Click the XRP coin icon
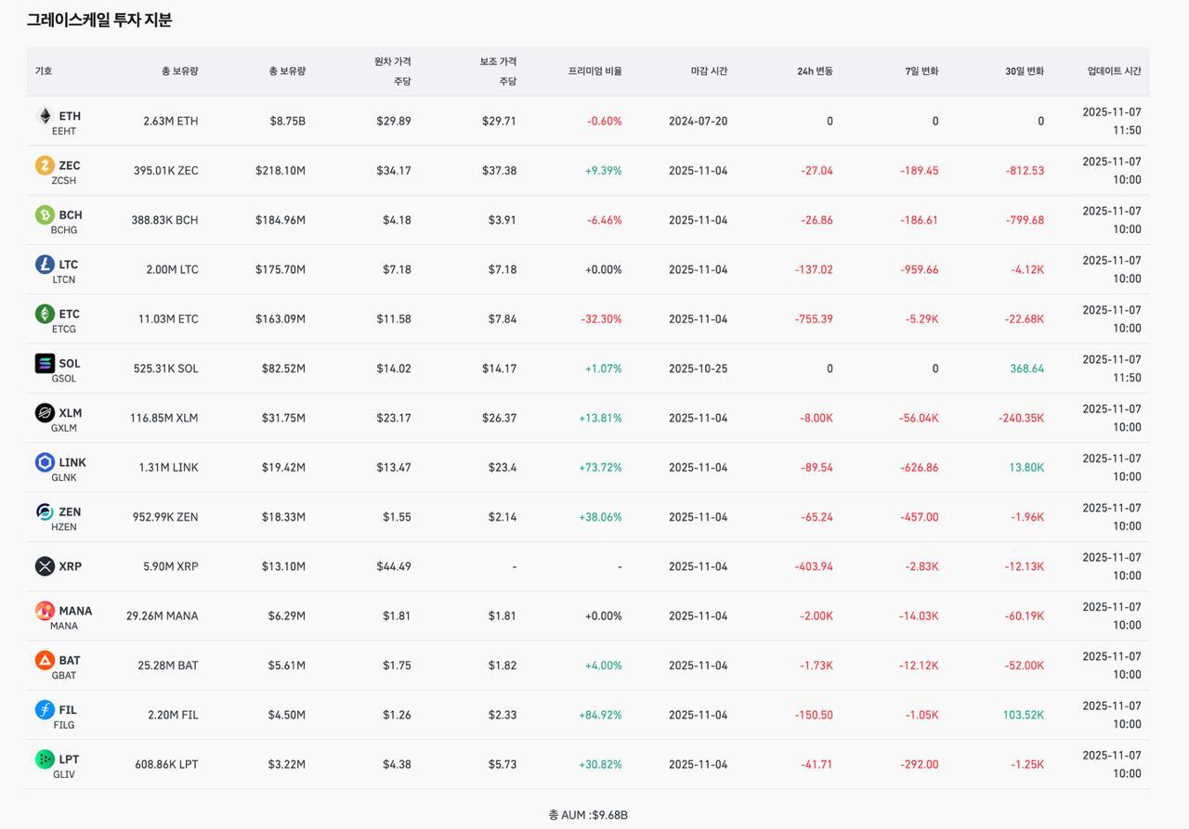This screenshot has height=829, width=1189. [x=45, y=566]
